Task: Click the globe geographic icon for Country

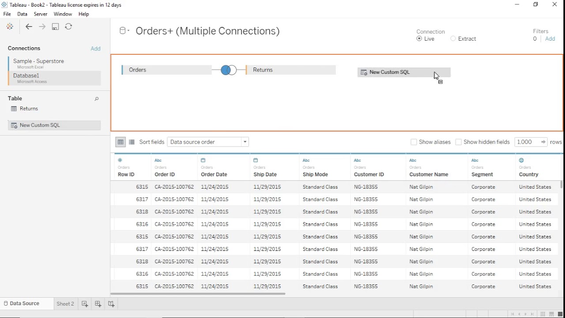Action: (521, 160)
